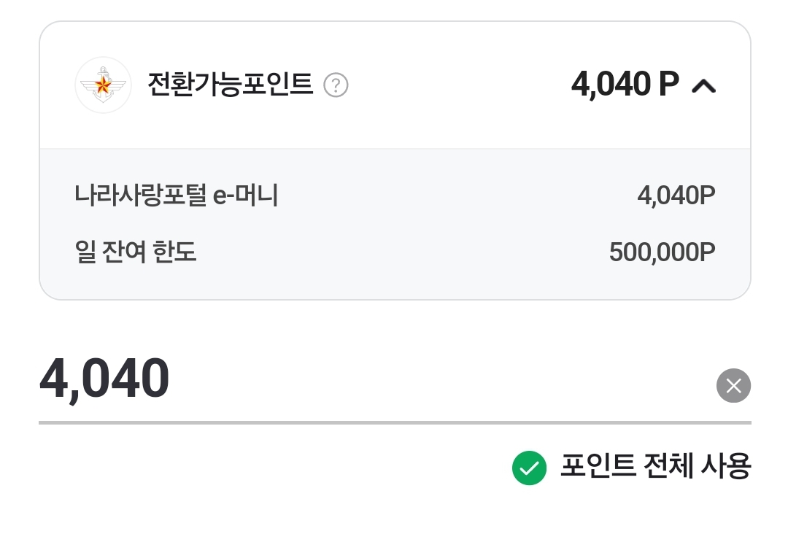The width and height of the screenshot is (788, 542).
Task: Click the 500,000P daily limit value
Action: [x=662, y=252]
